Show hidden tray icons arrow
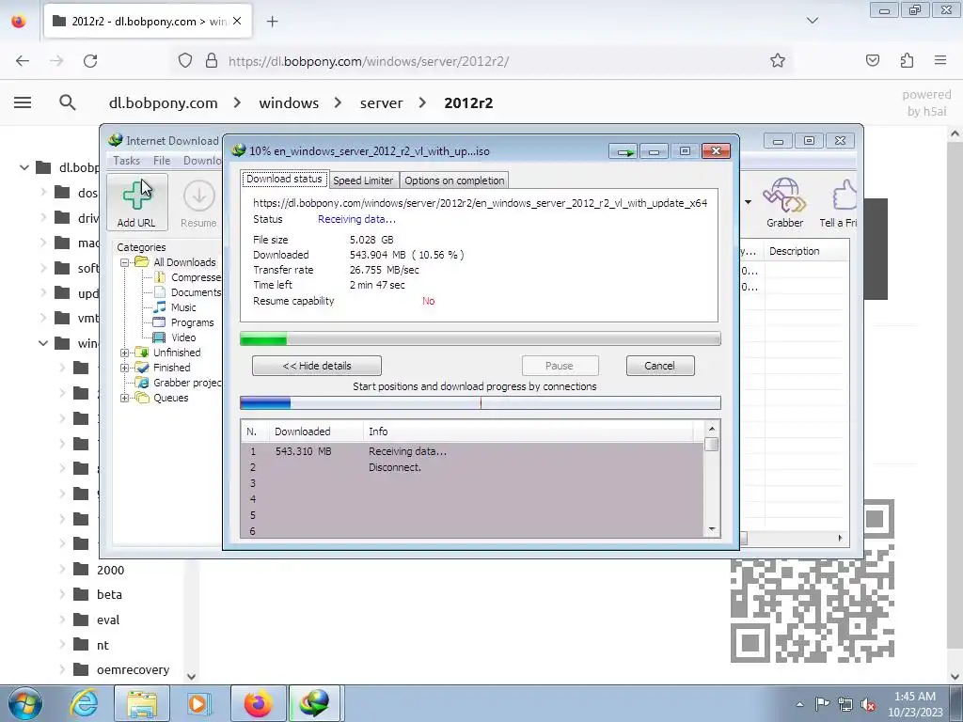The height and width of the screenshot is (722, 963). (799, 704)
